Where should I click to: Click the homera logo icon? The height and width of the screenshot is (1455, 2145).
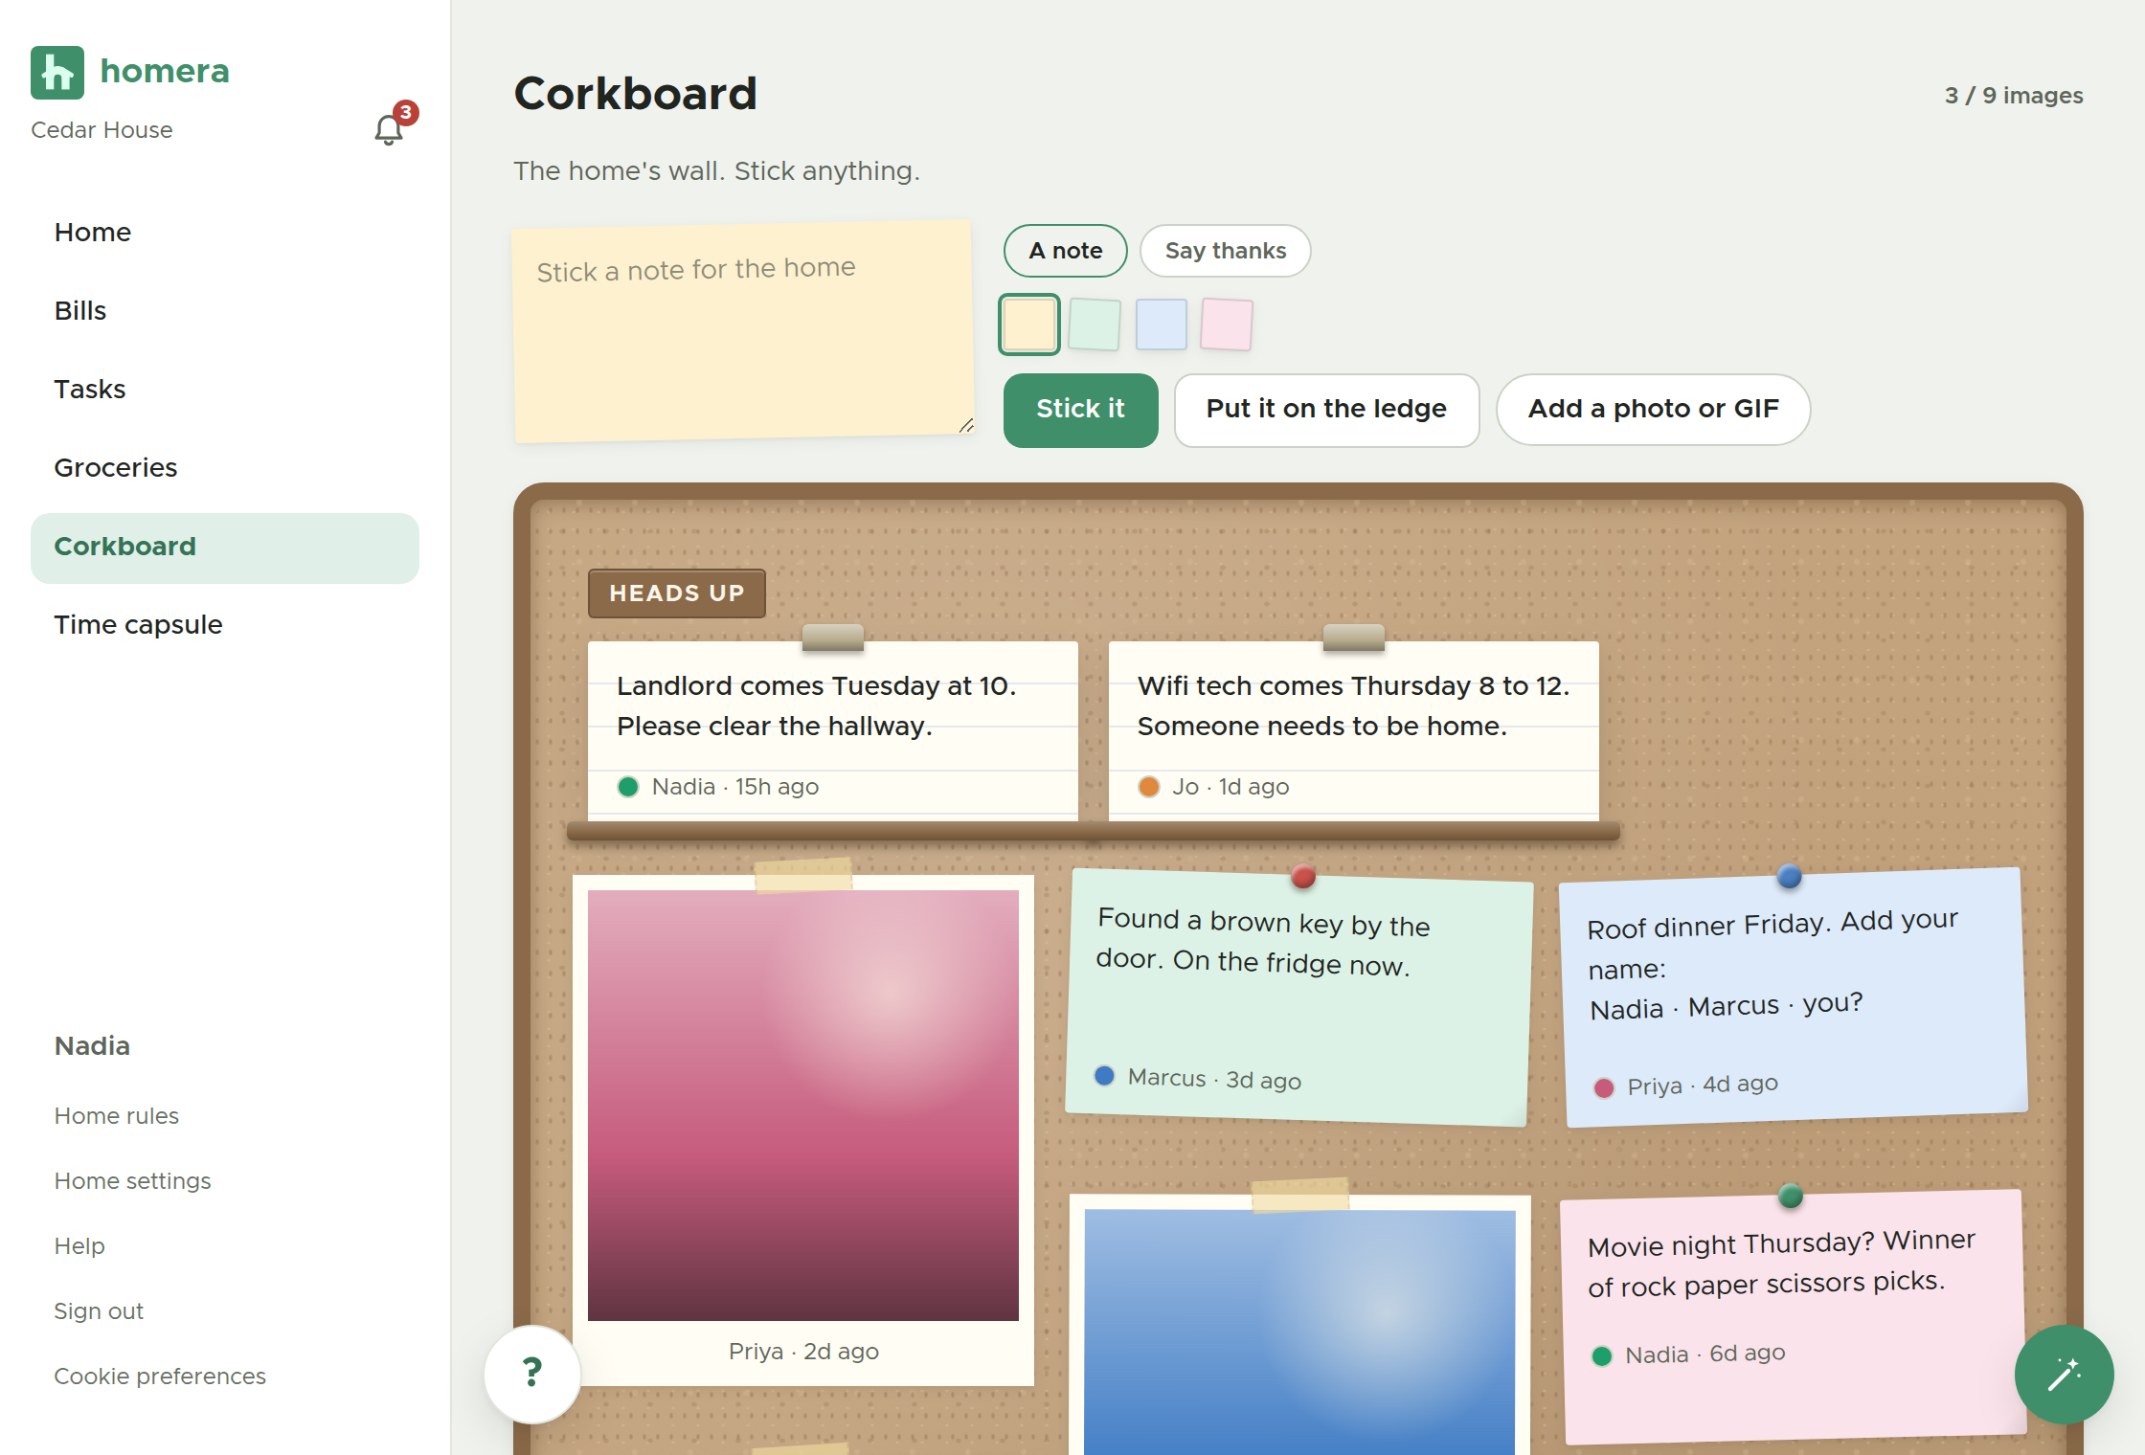[57, 73]
